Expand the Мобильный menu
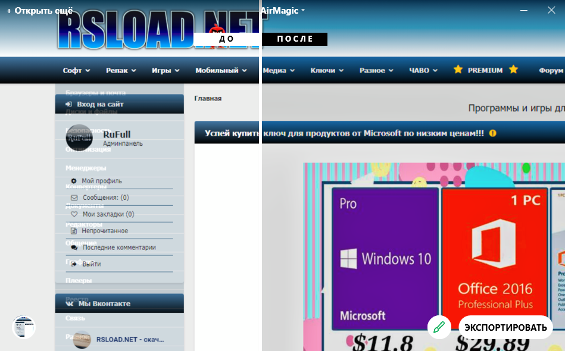The image size is (565, 351). click(221, 71)
